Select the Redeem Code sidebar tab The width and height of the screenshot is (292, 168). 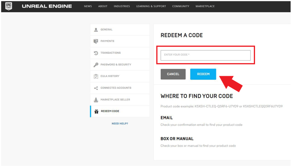(120, 111)
